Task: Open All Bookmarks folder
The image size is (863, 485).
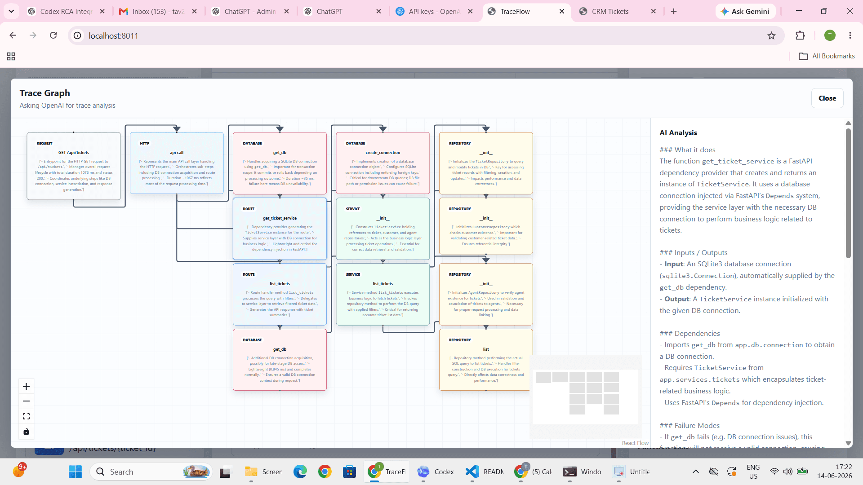Action: tap(827, 56)
